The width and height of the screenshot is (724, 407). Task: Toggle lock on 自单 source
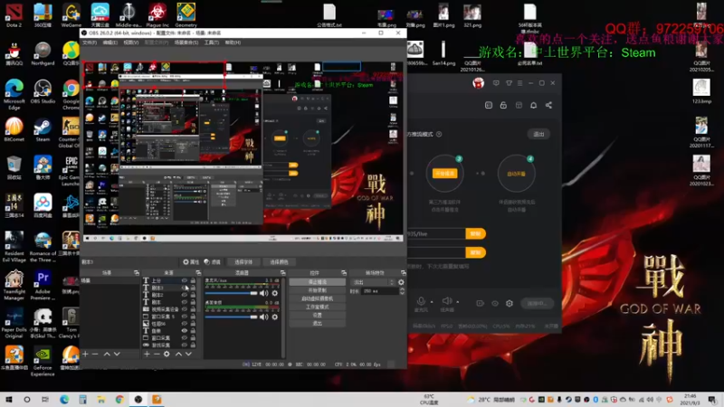point(193,331)
